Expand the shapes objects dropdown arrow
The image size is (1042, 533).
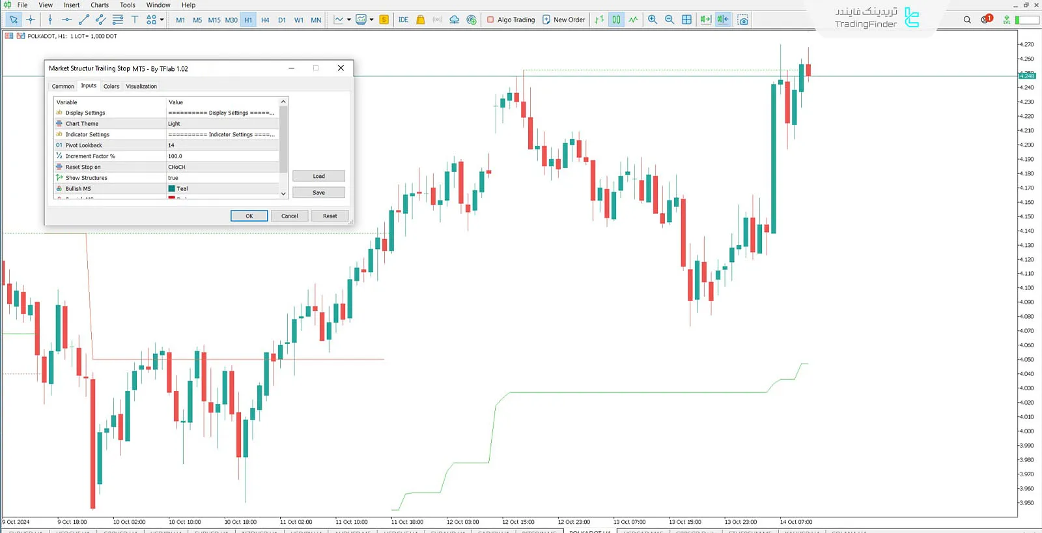click(162, 20)
